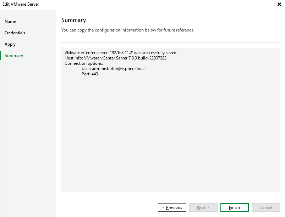Click the Summary heading

tap(73, 20)
